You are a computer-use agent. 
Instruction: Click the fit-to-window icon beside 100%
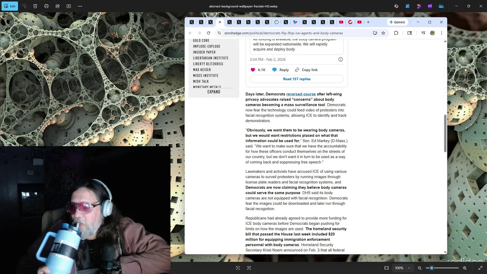[387, 268]
